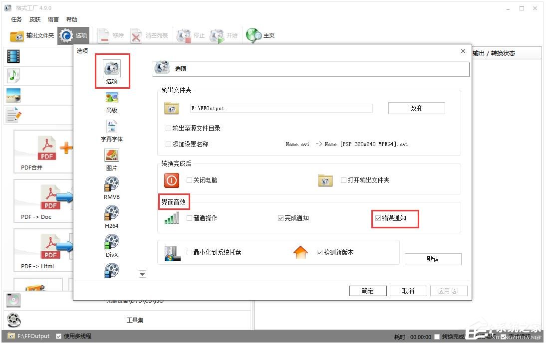Click the output folder icon beside F:\FFOutput path

[172, 108]
